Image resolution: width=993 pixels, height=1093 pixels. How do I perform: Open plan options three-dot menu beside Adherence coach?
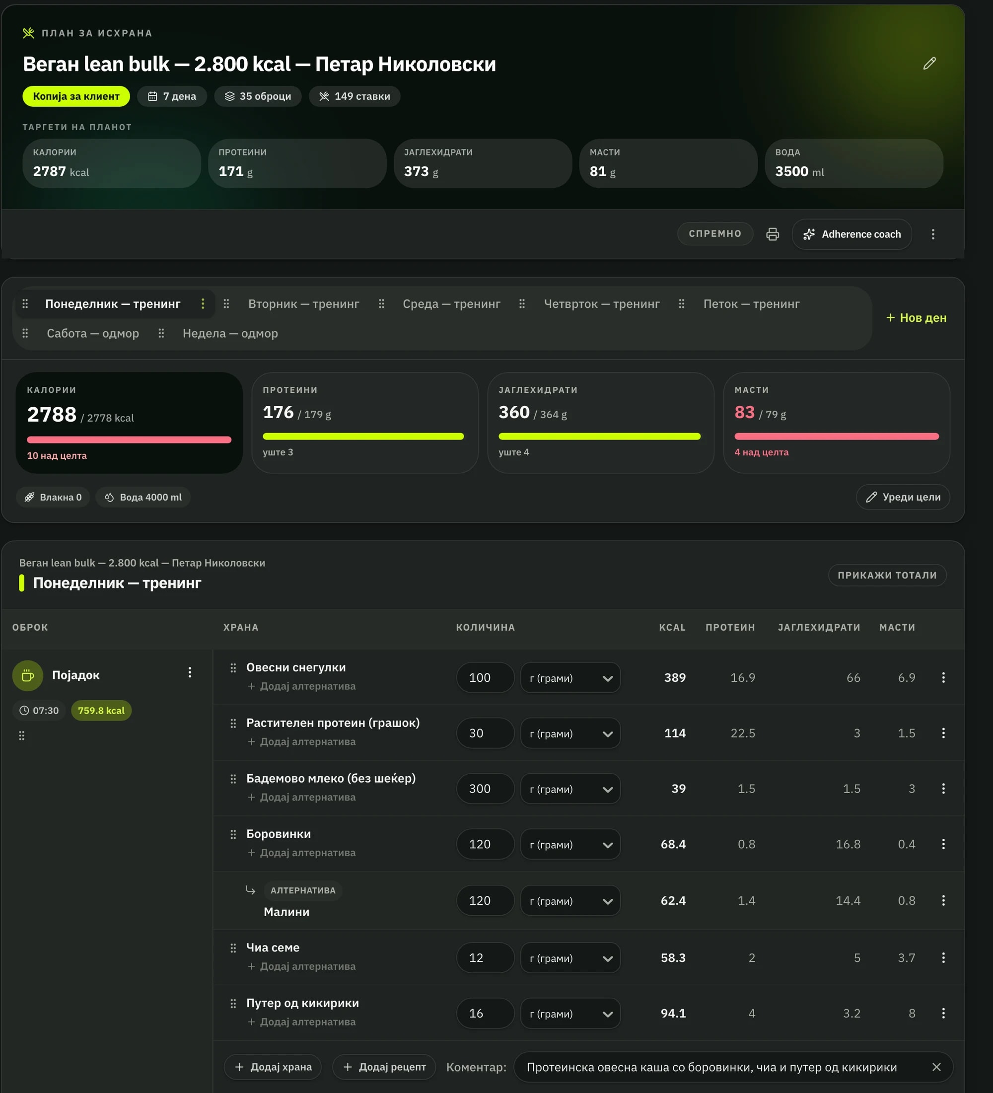(x=933, y=234)
